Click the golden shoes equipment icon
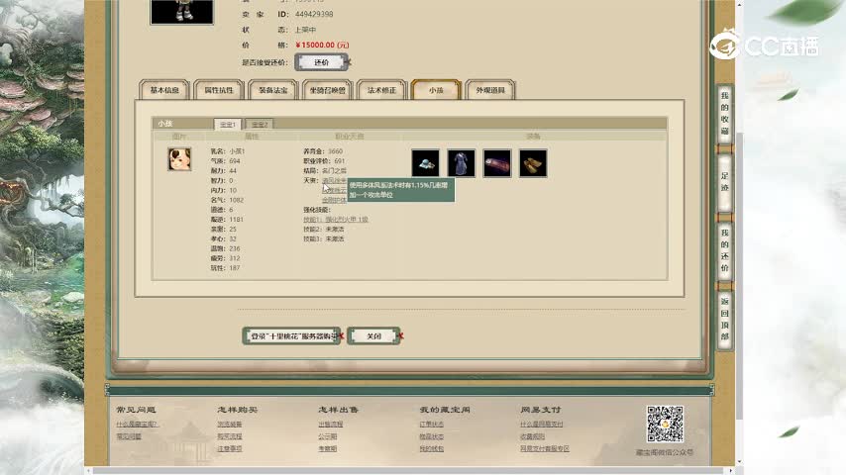Image resolution: width=846 pixels, height=475 pixels. tap(533, 163)
